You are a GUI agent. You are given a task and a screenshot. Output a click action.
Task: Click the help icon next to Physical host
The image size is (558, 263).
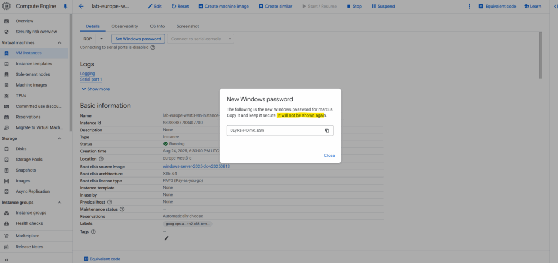(x=110, y=202)
